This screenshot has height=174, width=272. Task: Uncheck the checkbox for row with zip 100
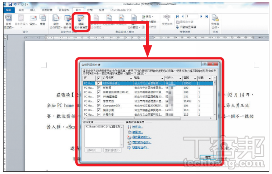98,88
